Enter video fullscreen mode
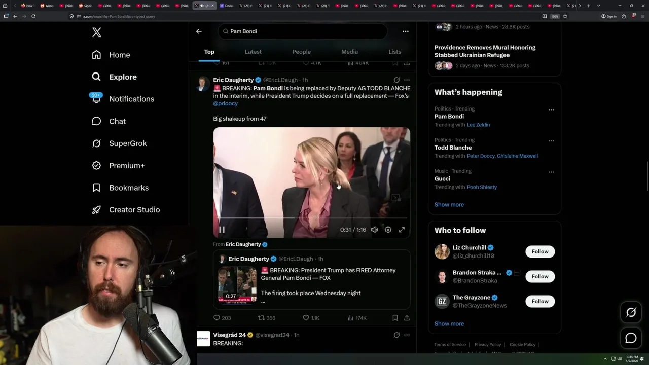 tap(402, 230)
